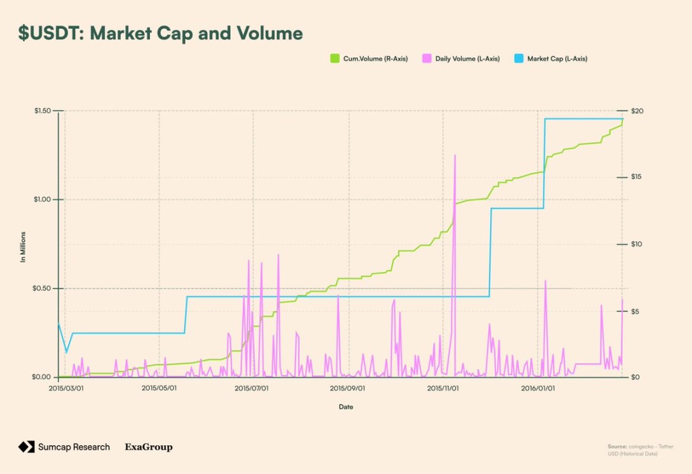Toggle the Market Cap (L-Axis) legend label
Viewport: 692px width, 474px height.
(x=557, y=59)
